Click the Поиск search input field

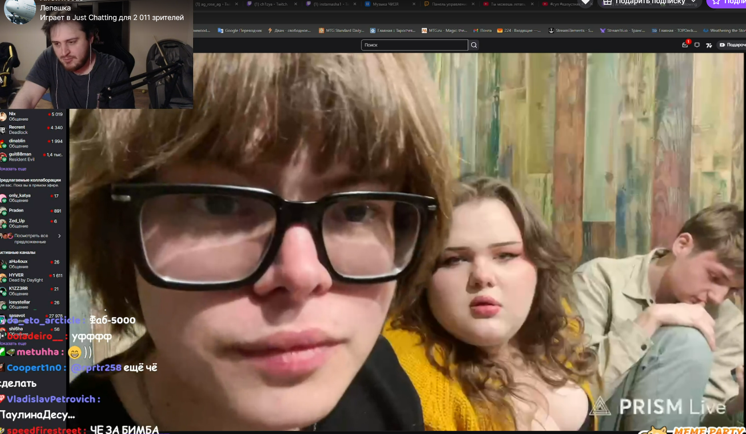click(414, 45)
